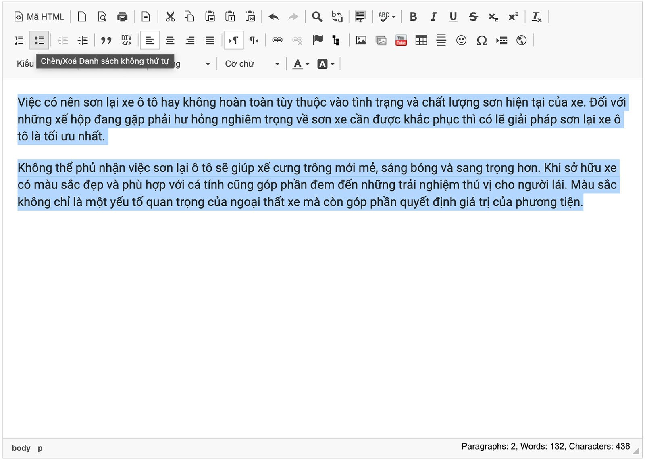The width and height of the screenshot is (645, 460).
Task: Switch to Mã HTML source view
Action: (40, 17)
